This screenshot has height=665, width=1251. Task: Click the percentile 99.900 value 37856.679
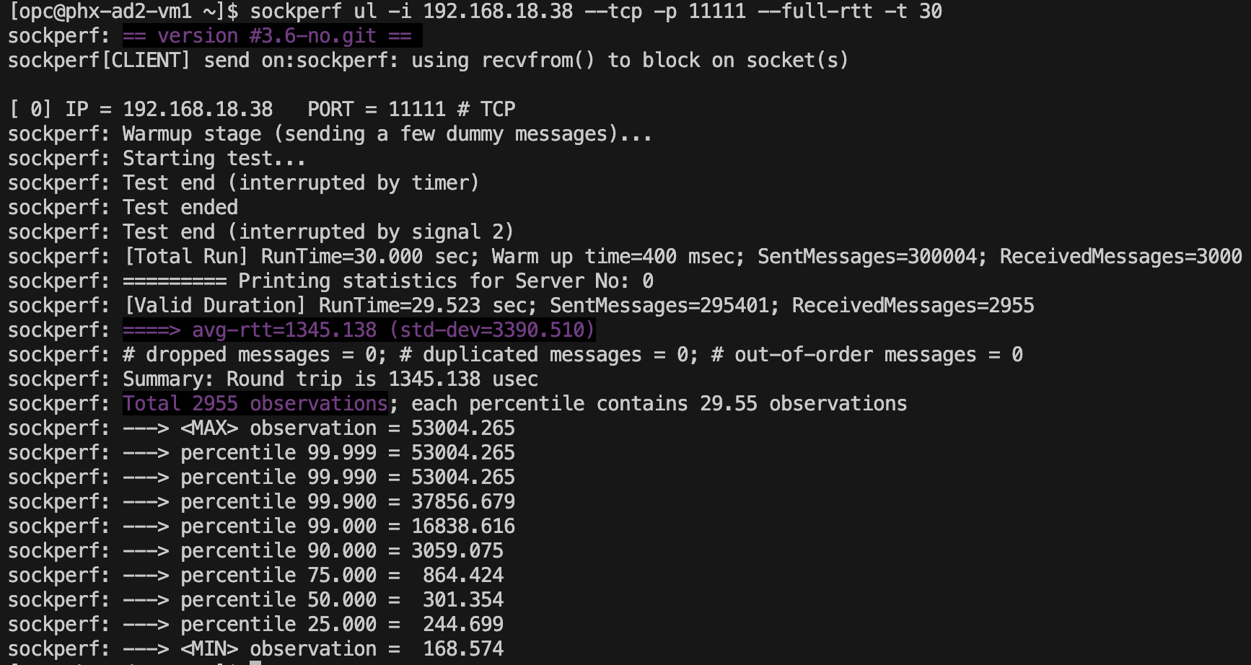[462, 502]
